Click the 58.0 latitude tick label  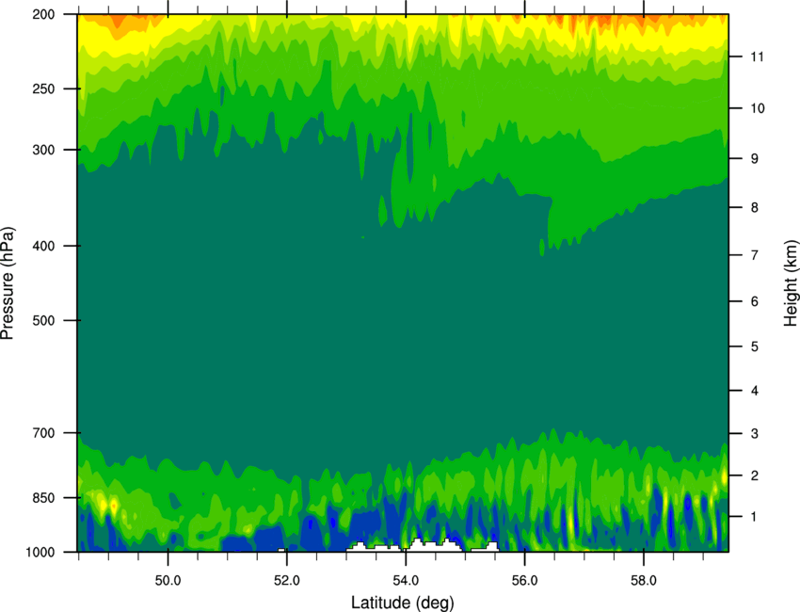tap(644, 581)
